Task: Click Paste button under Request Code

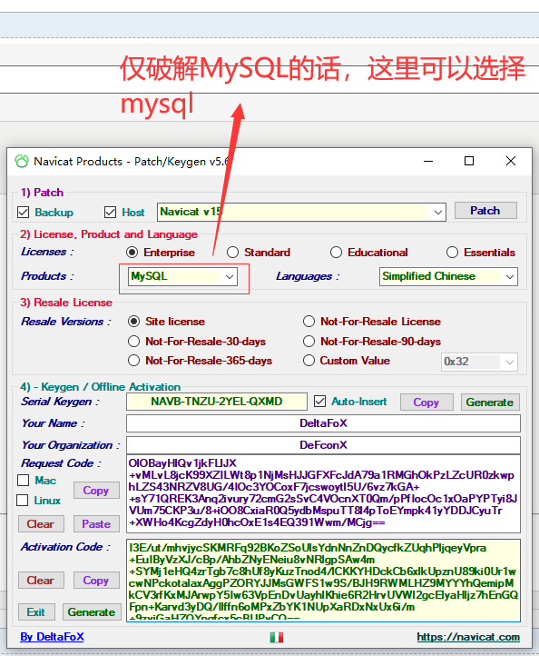Action: point(96,523)
